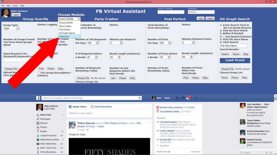Click the File Save Name field
The width and height of the screenshot is (277, 155).
(233, 46)
